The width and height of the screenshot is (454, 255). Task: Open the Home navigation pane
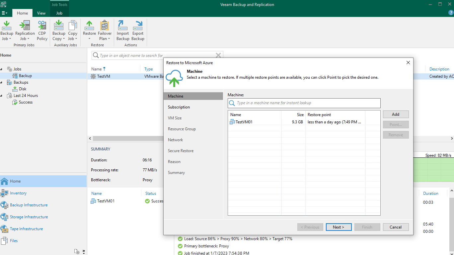(x=43, y=181)
